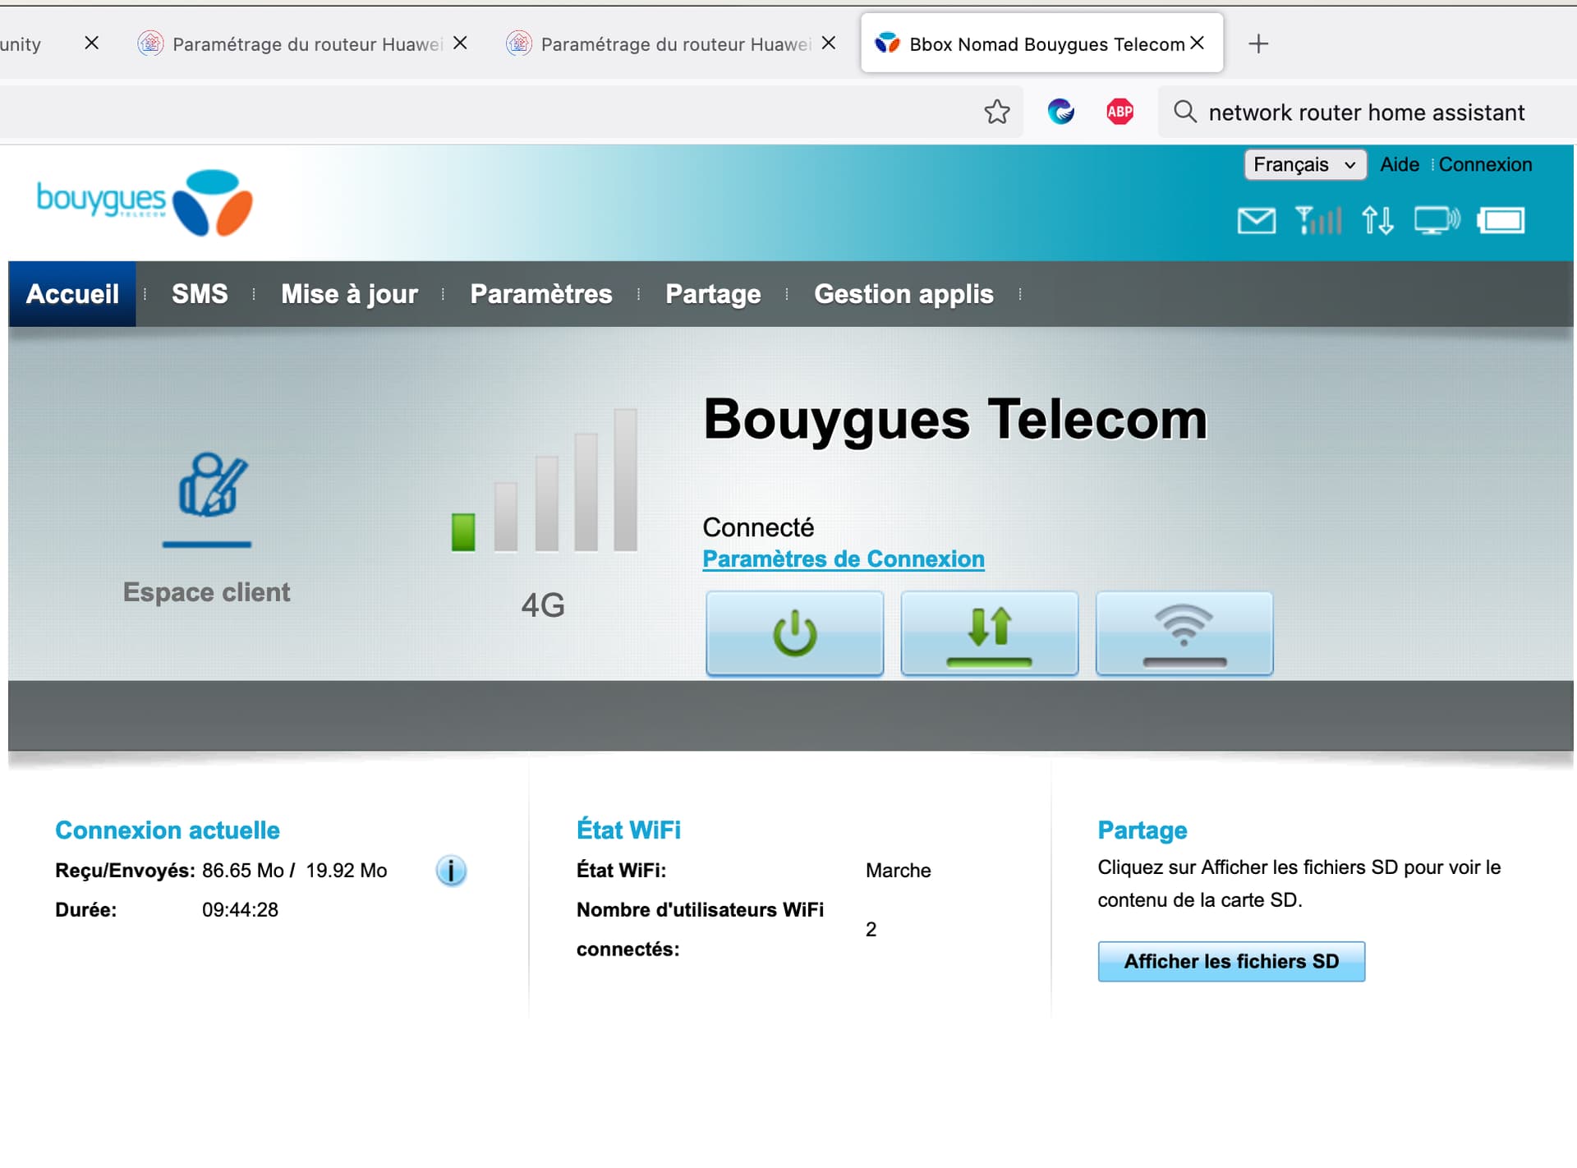Screen dimensions: 1577x1168
Task: Click the data transfer arrows icon in header
Action: tap(1377, 220)
